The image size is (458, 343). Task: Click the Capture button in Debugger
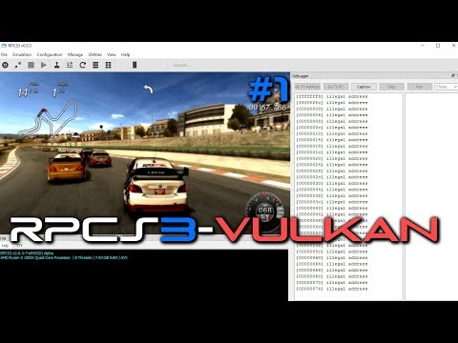coord(364,87)
